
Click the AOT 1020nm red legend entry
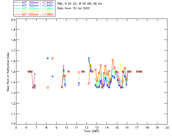coord(34,14)
